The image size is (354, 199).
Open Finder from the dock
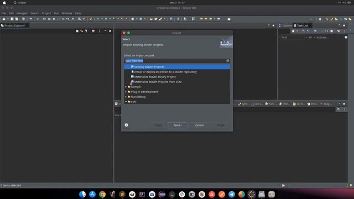(x=82, y=194)
